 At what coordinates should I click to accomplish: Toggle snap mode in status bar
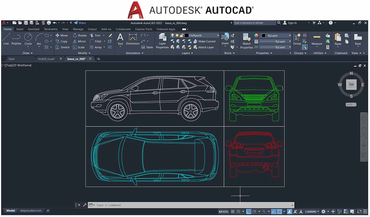pyautogui.click(x=239, y=212)
